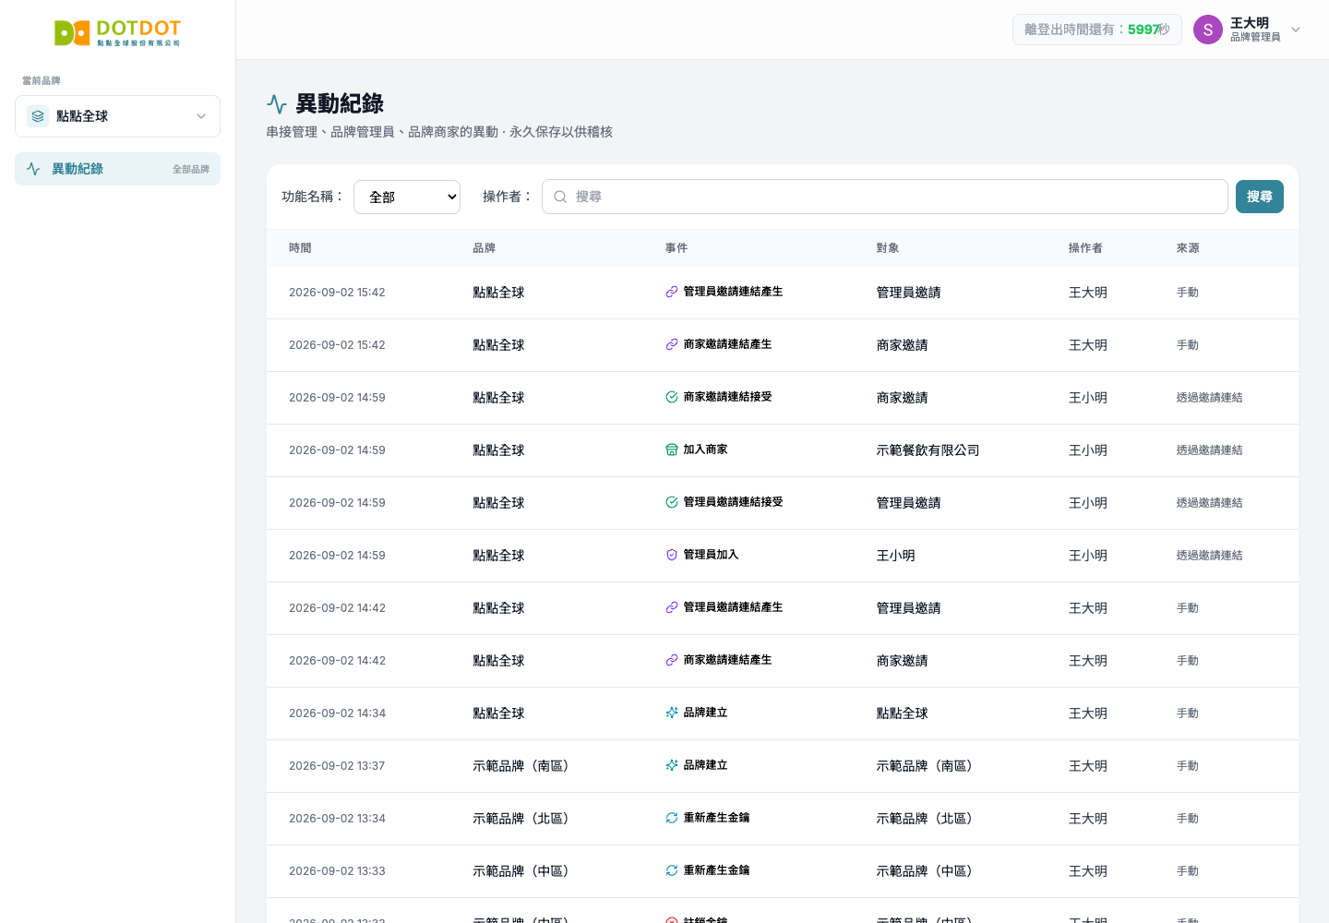Click the 點點全球 target cell on 14:34 row

point(902,713)
